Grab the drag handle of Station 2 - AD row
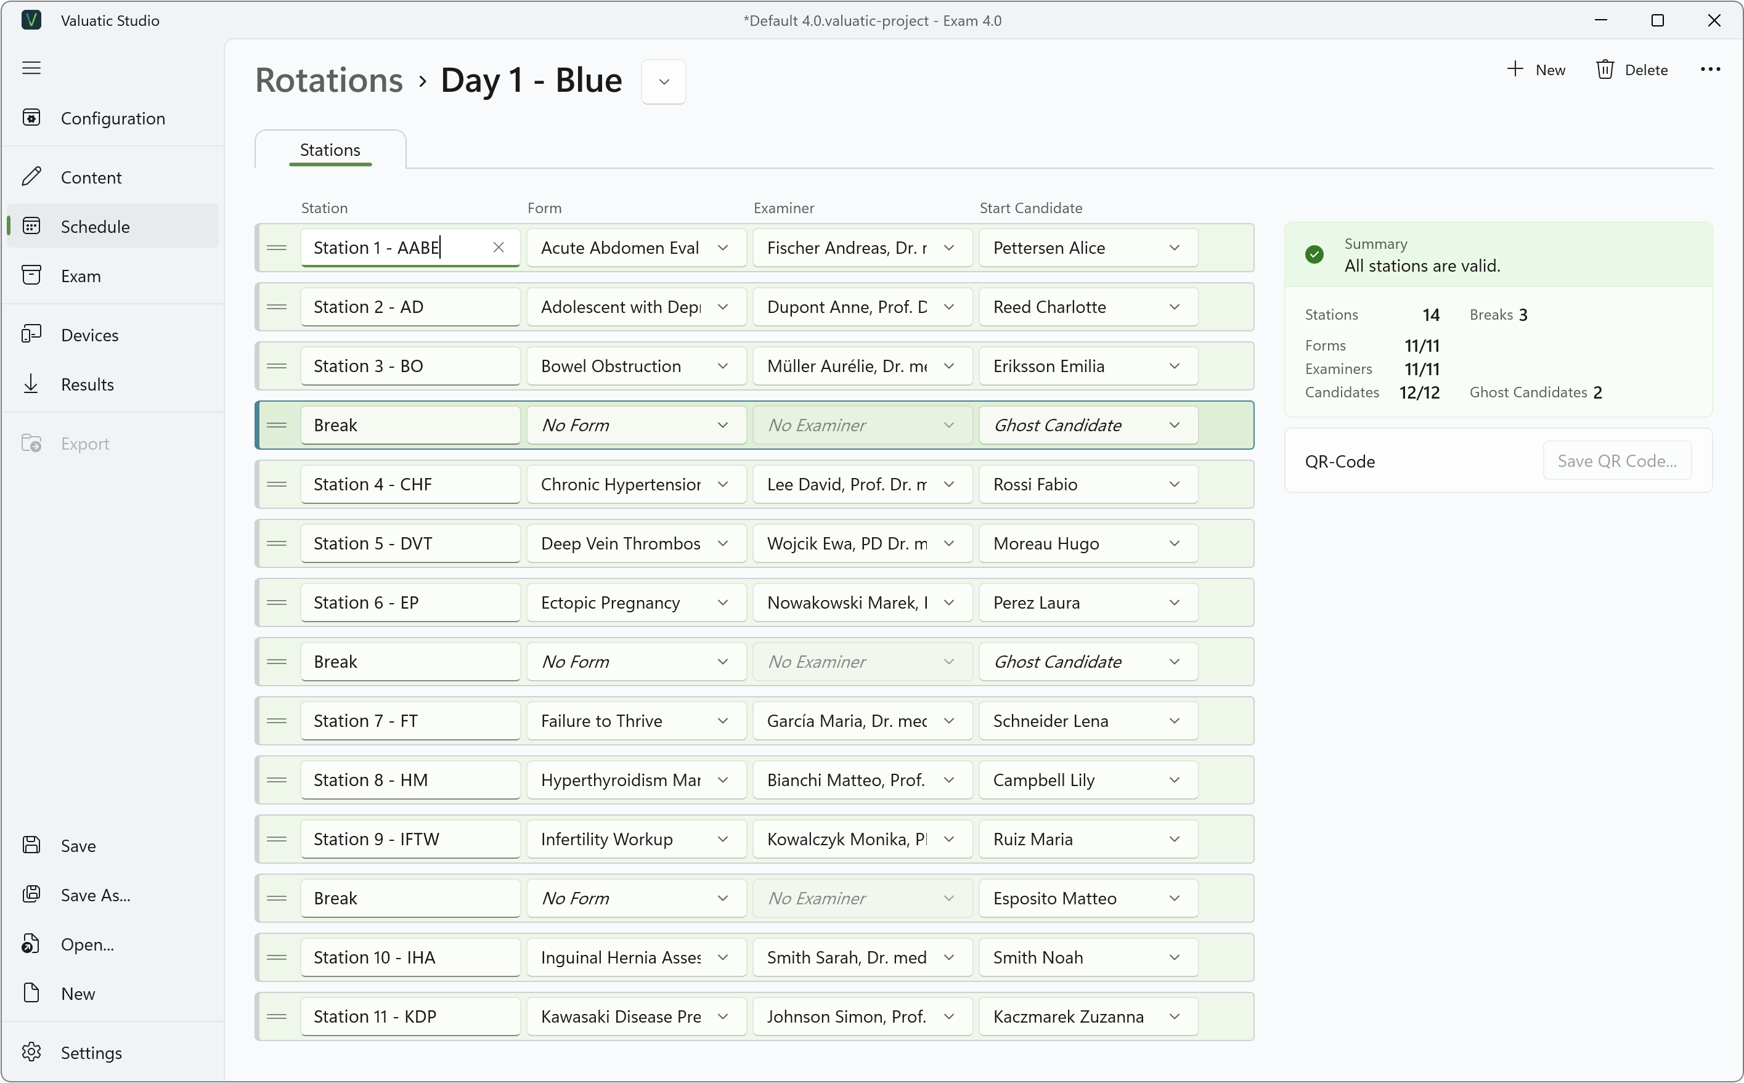Image resolution: width=1744 pixels, height=1083 pixels. point(277,307)
